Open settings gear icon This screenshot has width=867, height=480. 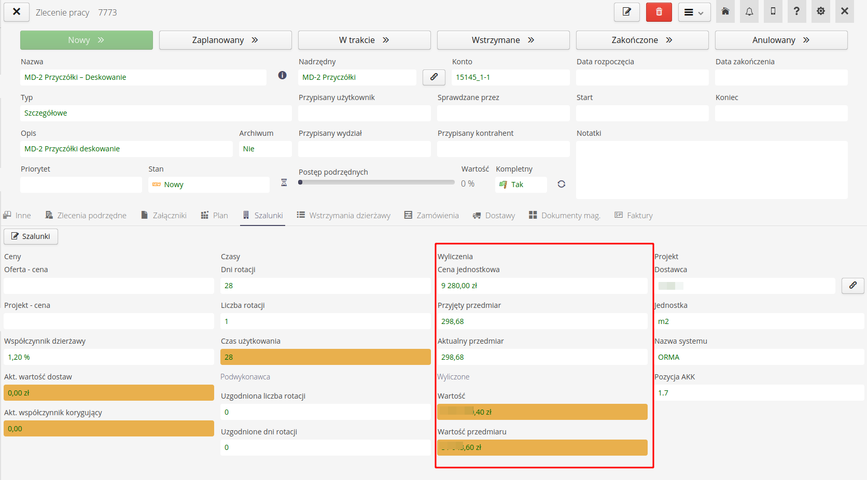[820, 11]
